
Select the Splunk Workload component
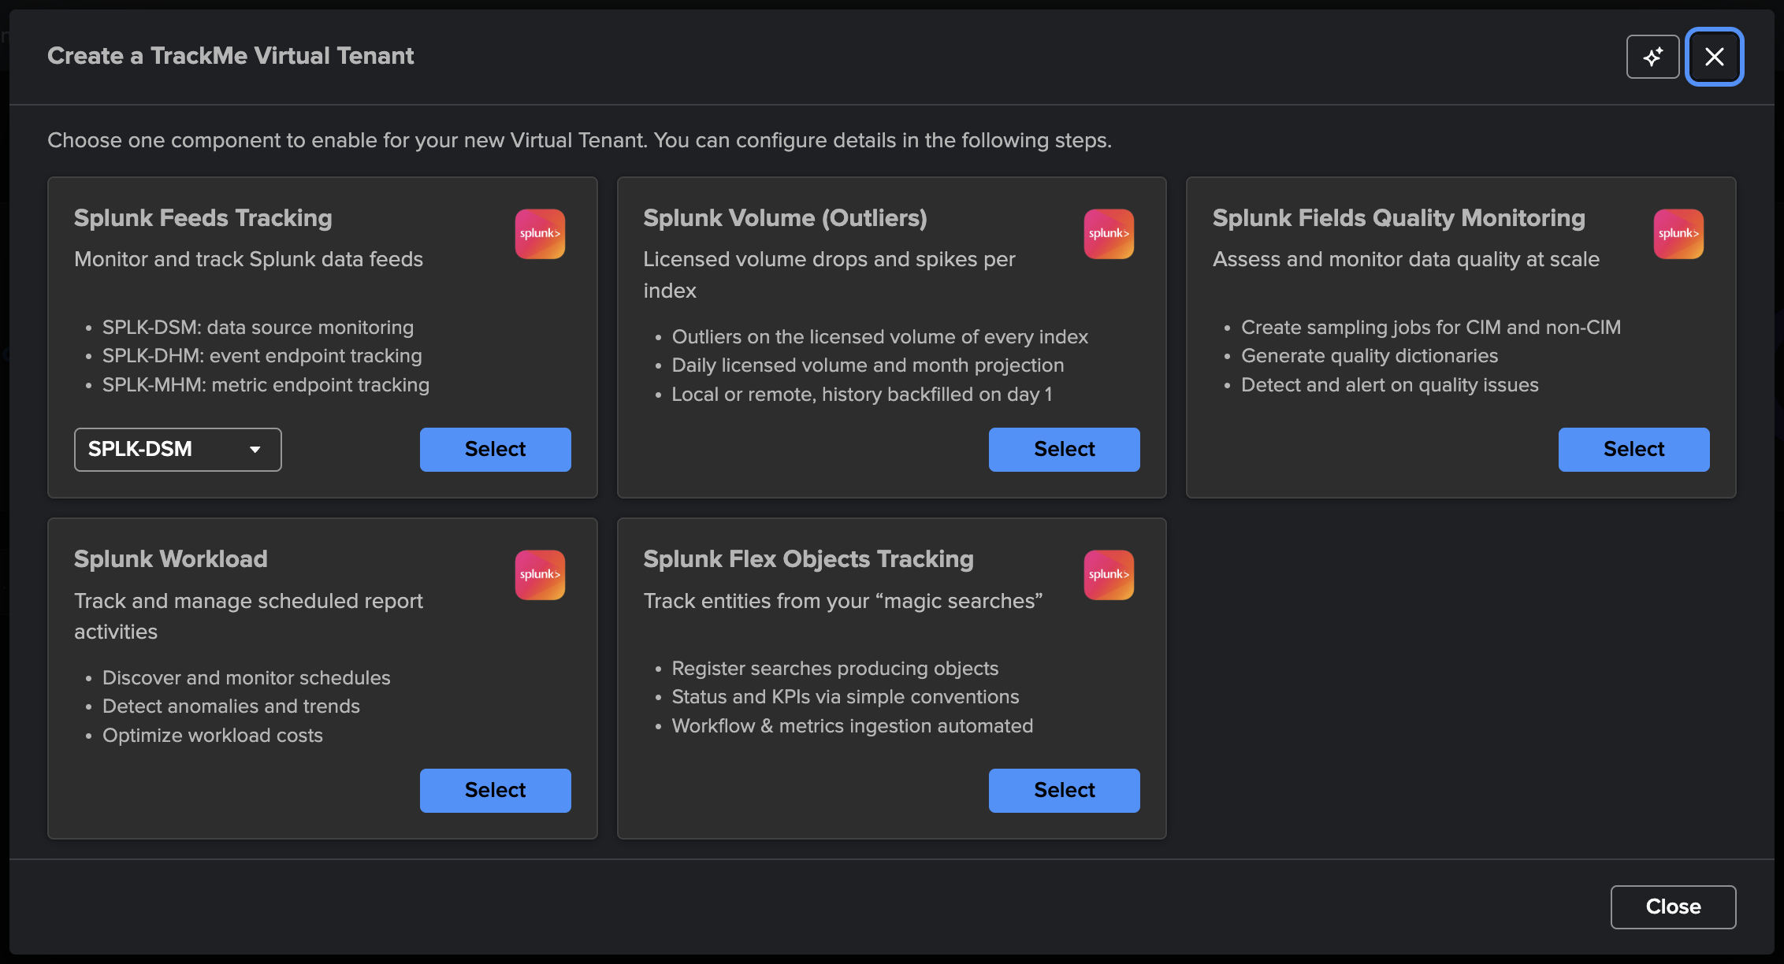coord(495,791)
